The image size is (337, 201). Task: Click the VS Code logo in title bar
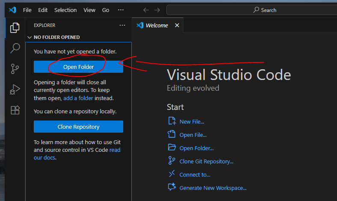click(12, 10)
